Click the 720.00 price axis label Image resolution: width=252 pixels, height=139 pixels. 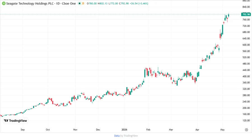[246, 26]
